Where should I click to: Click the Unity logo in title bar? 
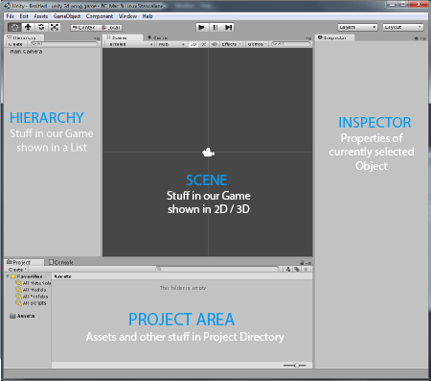(x=7, y=6)
